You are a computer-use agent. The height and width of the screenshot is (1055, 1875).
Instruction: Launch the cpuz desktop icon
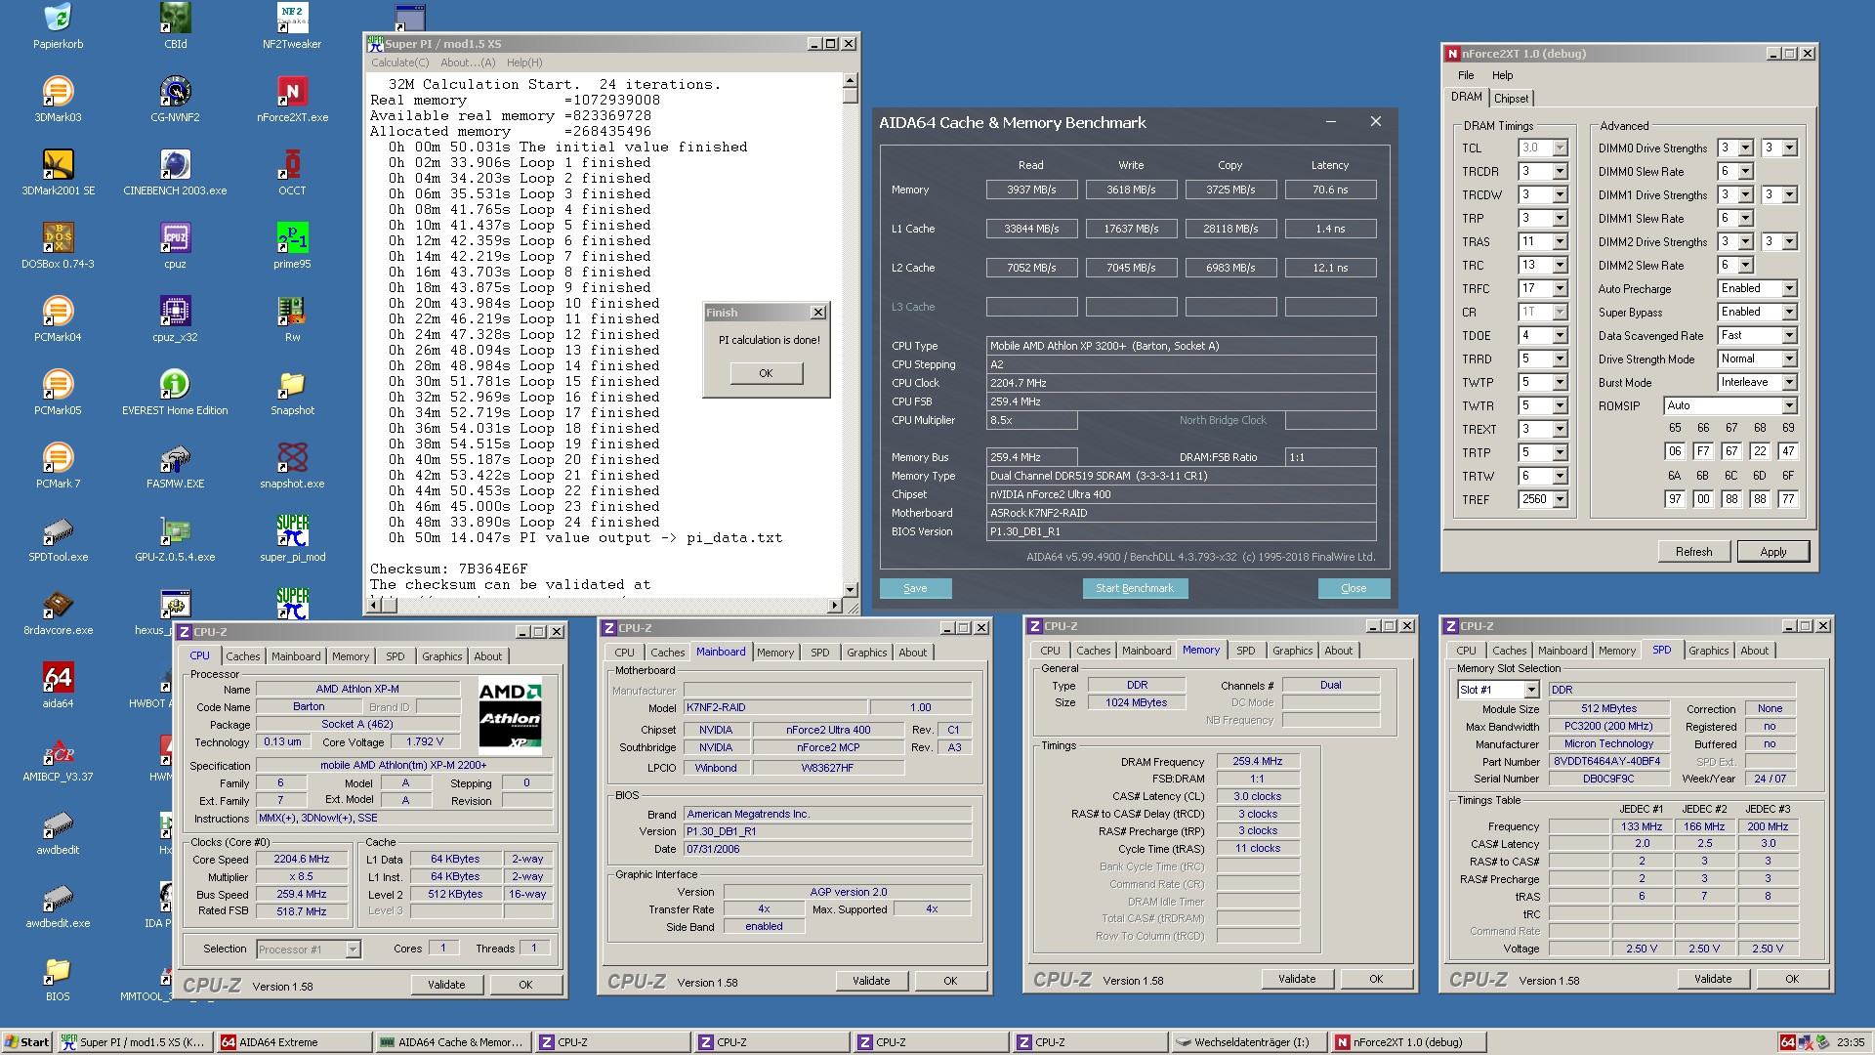[x=176, y=245]
